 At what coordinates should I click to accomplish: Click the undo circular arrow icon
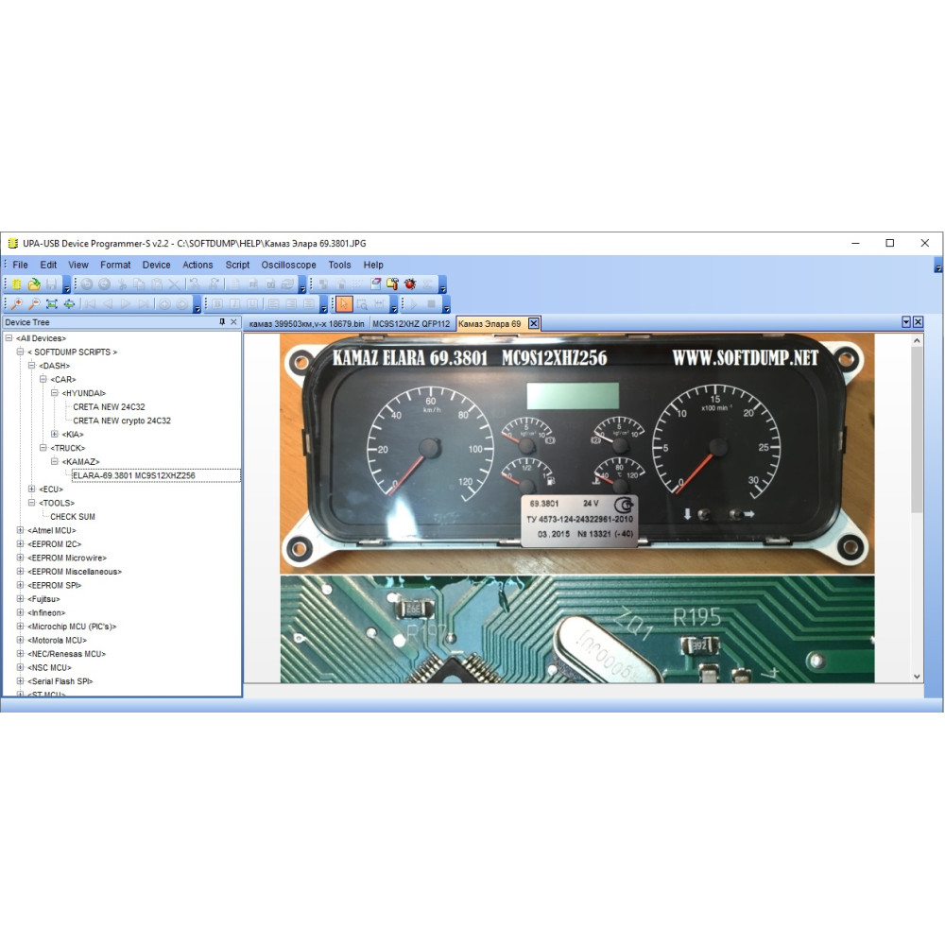click(87, 283)
